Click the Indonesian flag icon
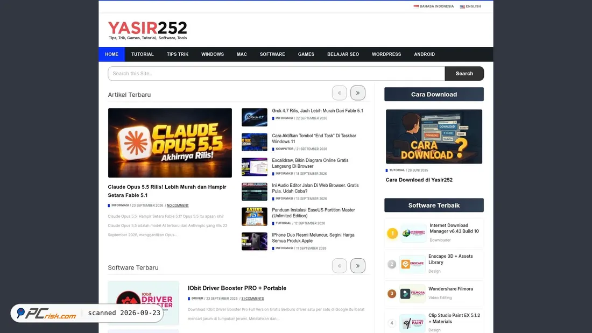The width and height of the screenshot is (592, 333). (416, 6)
